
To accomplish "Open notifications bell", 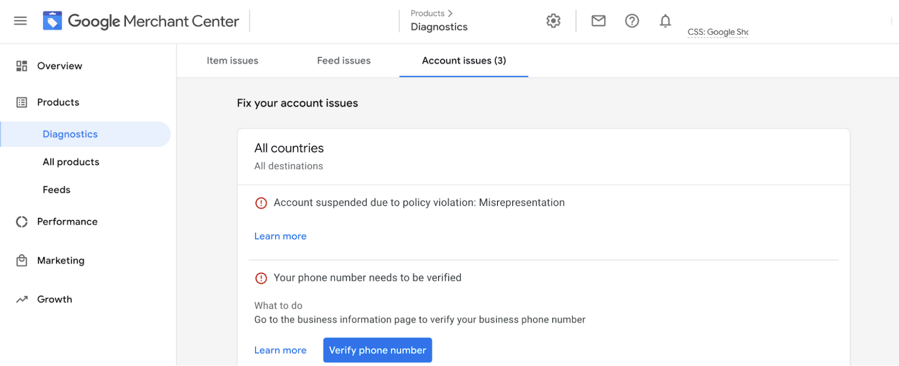I will [665, 21].
